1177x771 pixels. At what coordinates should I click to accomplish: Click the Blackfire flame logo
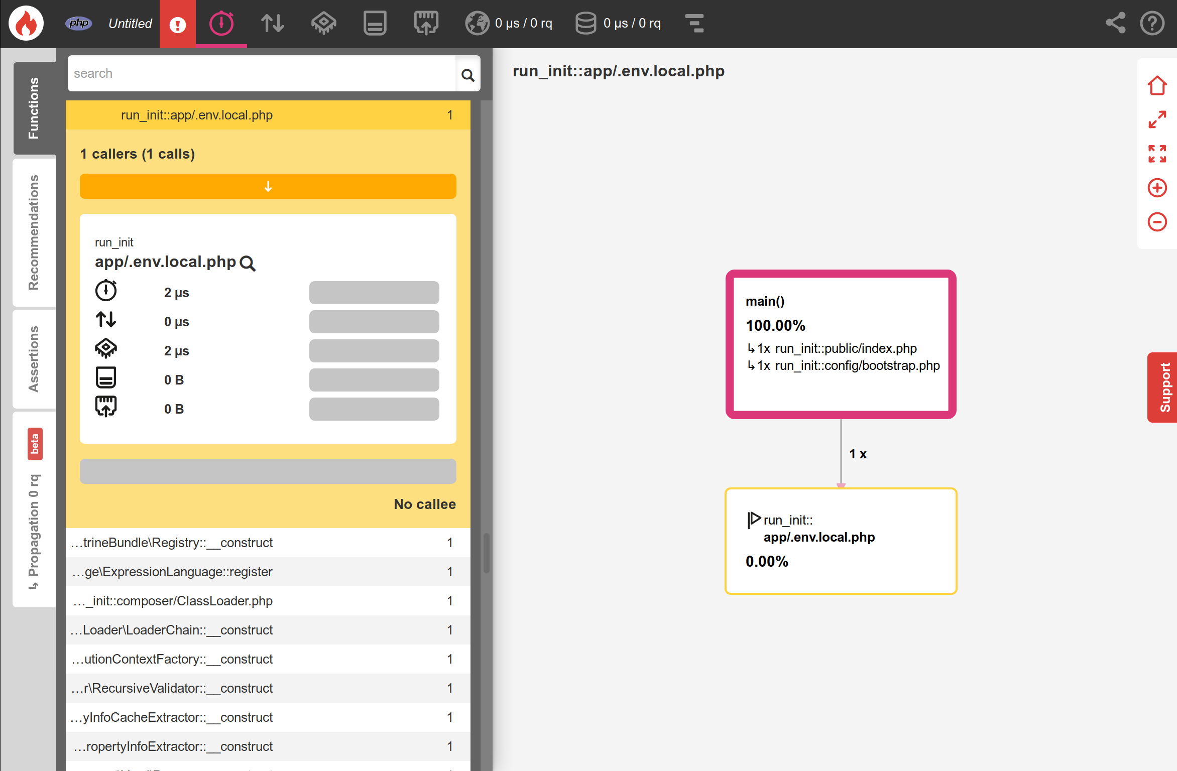coord(25,23)
